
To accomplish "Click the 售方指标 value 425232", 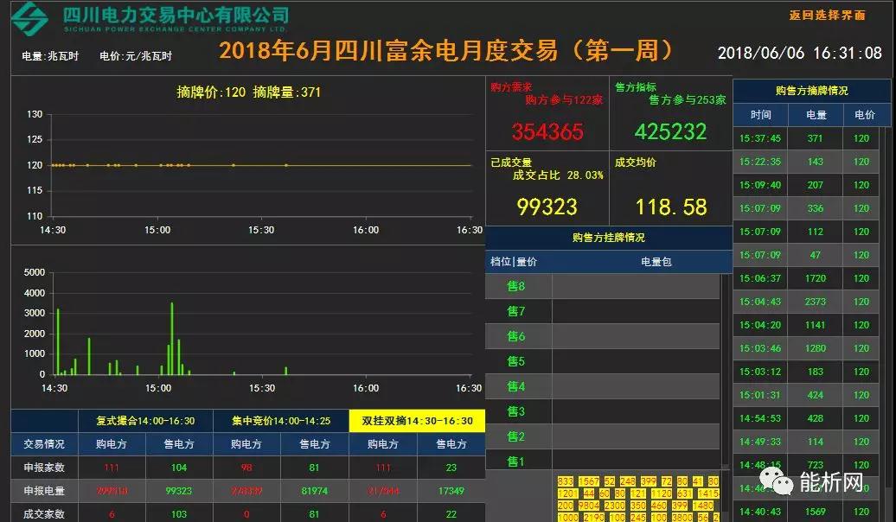I will [x=671, y=132].
